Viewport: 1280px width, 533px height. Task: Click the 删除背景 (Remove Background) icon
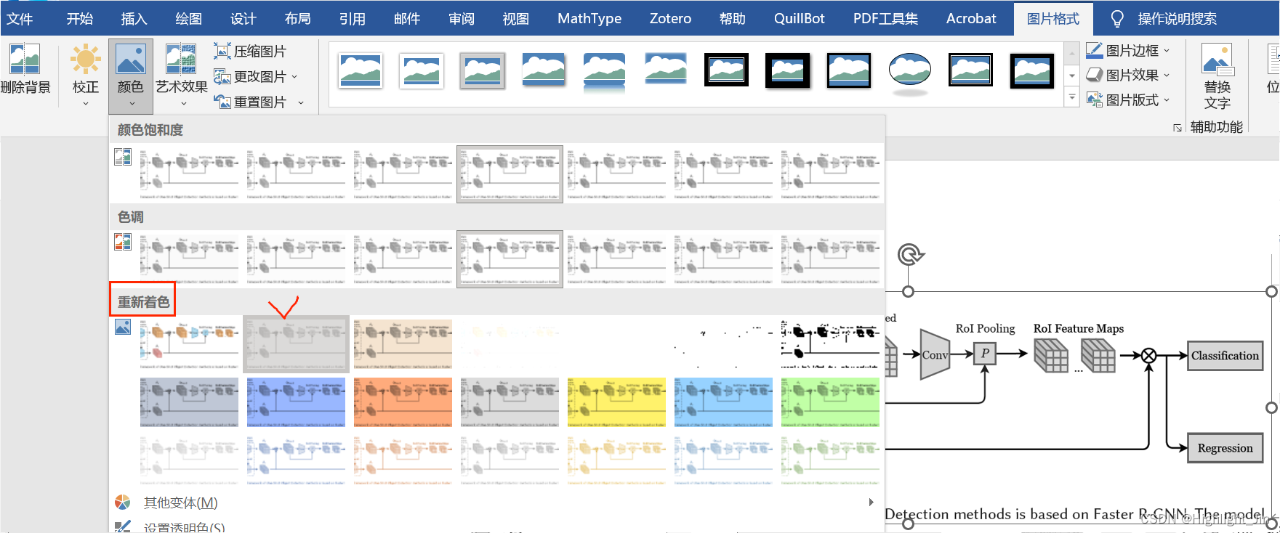pyautogui.click(x=25, y=59)
